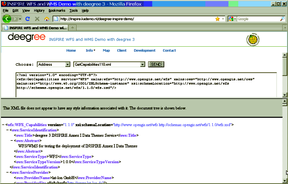Open the Help menu
The width and height of the screenshot is (288, 184).
(85, 11)
